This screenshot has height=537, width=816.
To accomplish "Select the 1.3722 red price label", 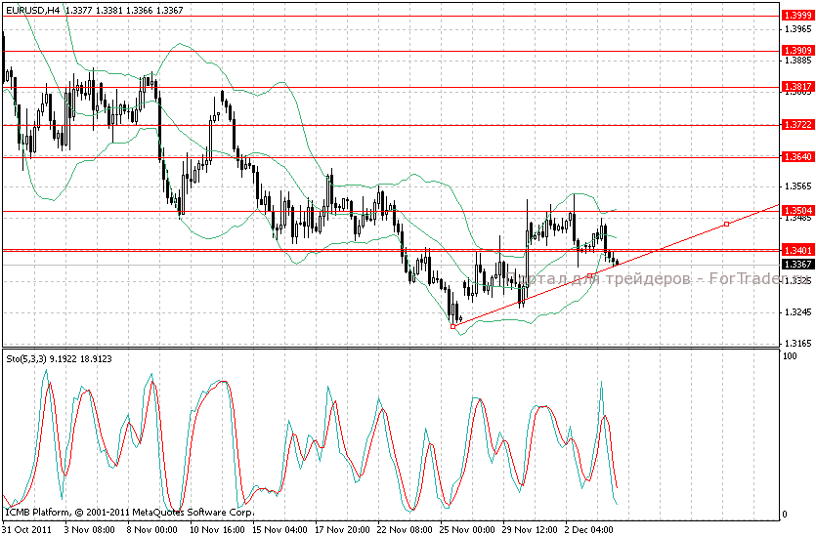I will (x=798, y=125).
